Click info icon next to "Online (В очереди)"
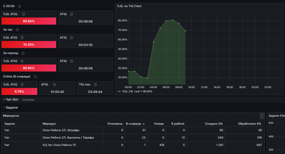The width and height of the screenshot is (285, 154). [x=35, y=77]
